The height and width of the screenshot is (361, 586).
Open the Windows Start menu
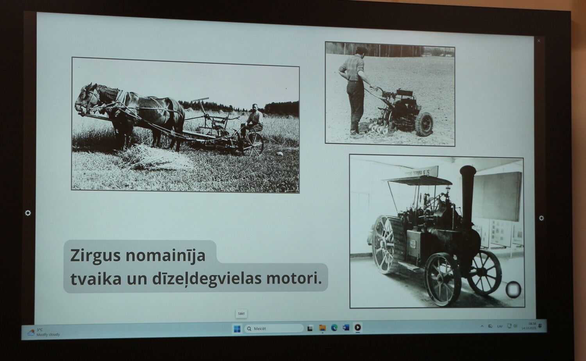coord(237,329)
